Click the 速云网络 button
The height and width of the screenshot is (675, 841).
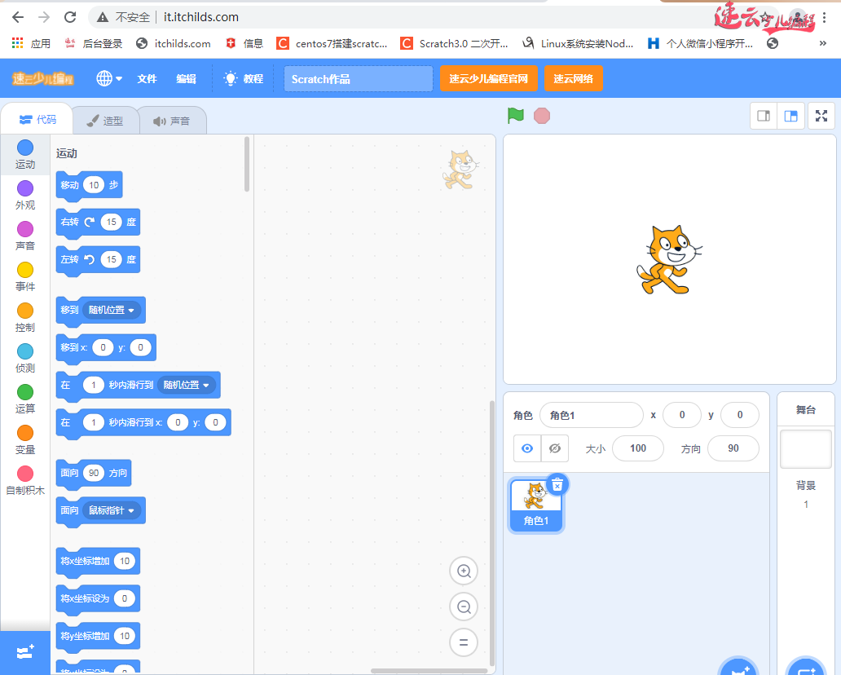pyautogui.click(x=573, y=79)
